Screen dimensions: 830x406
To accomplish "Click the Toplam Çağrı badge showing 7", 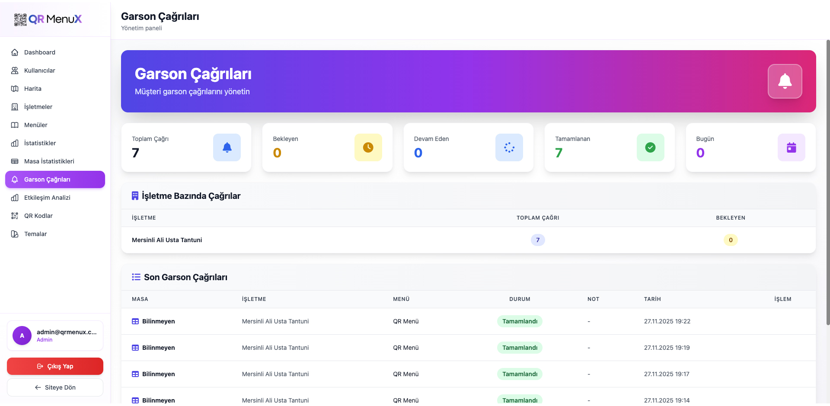I will (538, 240).
